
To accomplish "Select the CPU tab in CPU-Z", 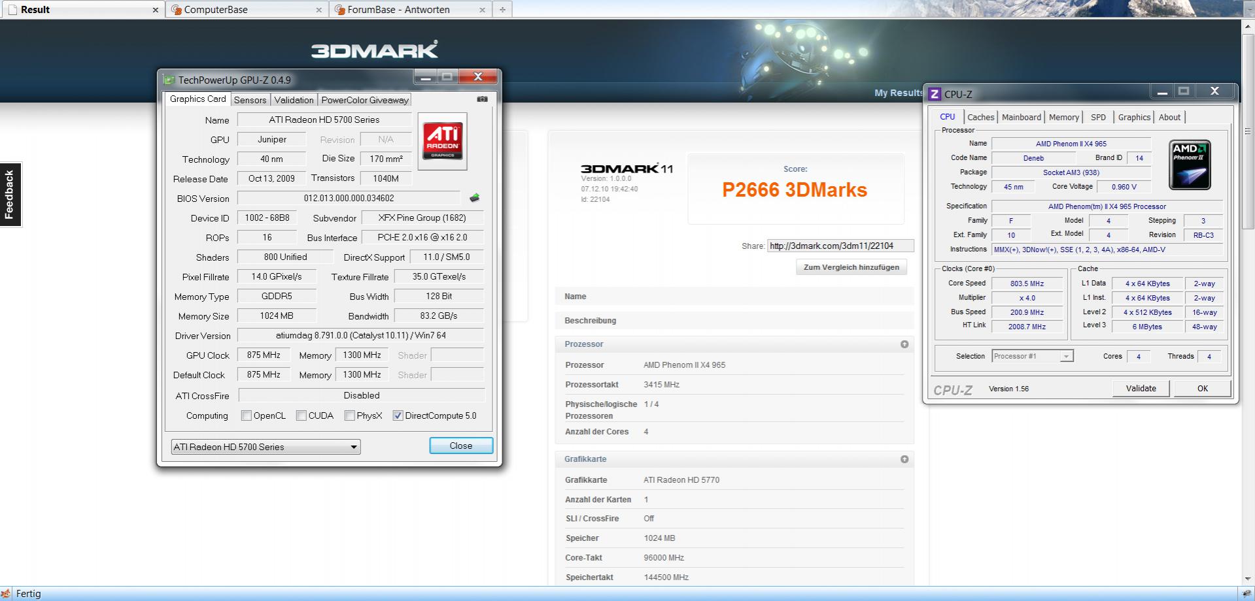I will 947,116.
